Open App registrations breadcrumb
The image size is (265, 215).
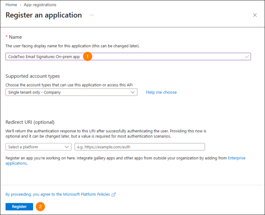click(40, 5)
